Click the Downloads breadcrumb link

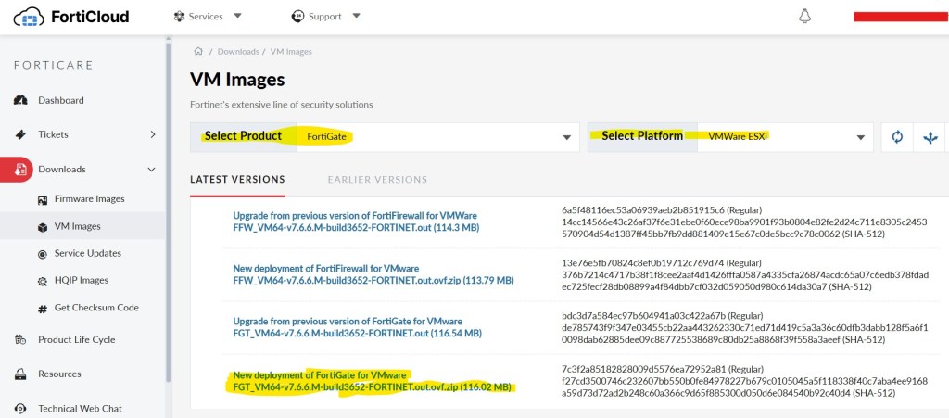237,51
